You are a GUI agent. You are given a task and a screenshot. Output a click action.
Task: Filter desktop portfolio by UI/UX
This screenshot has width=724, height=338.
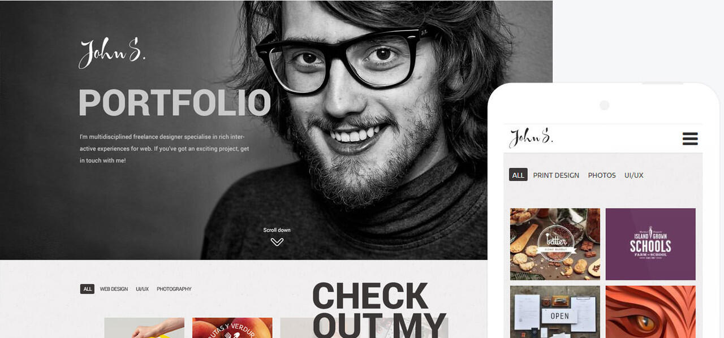coord(142,289)
